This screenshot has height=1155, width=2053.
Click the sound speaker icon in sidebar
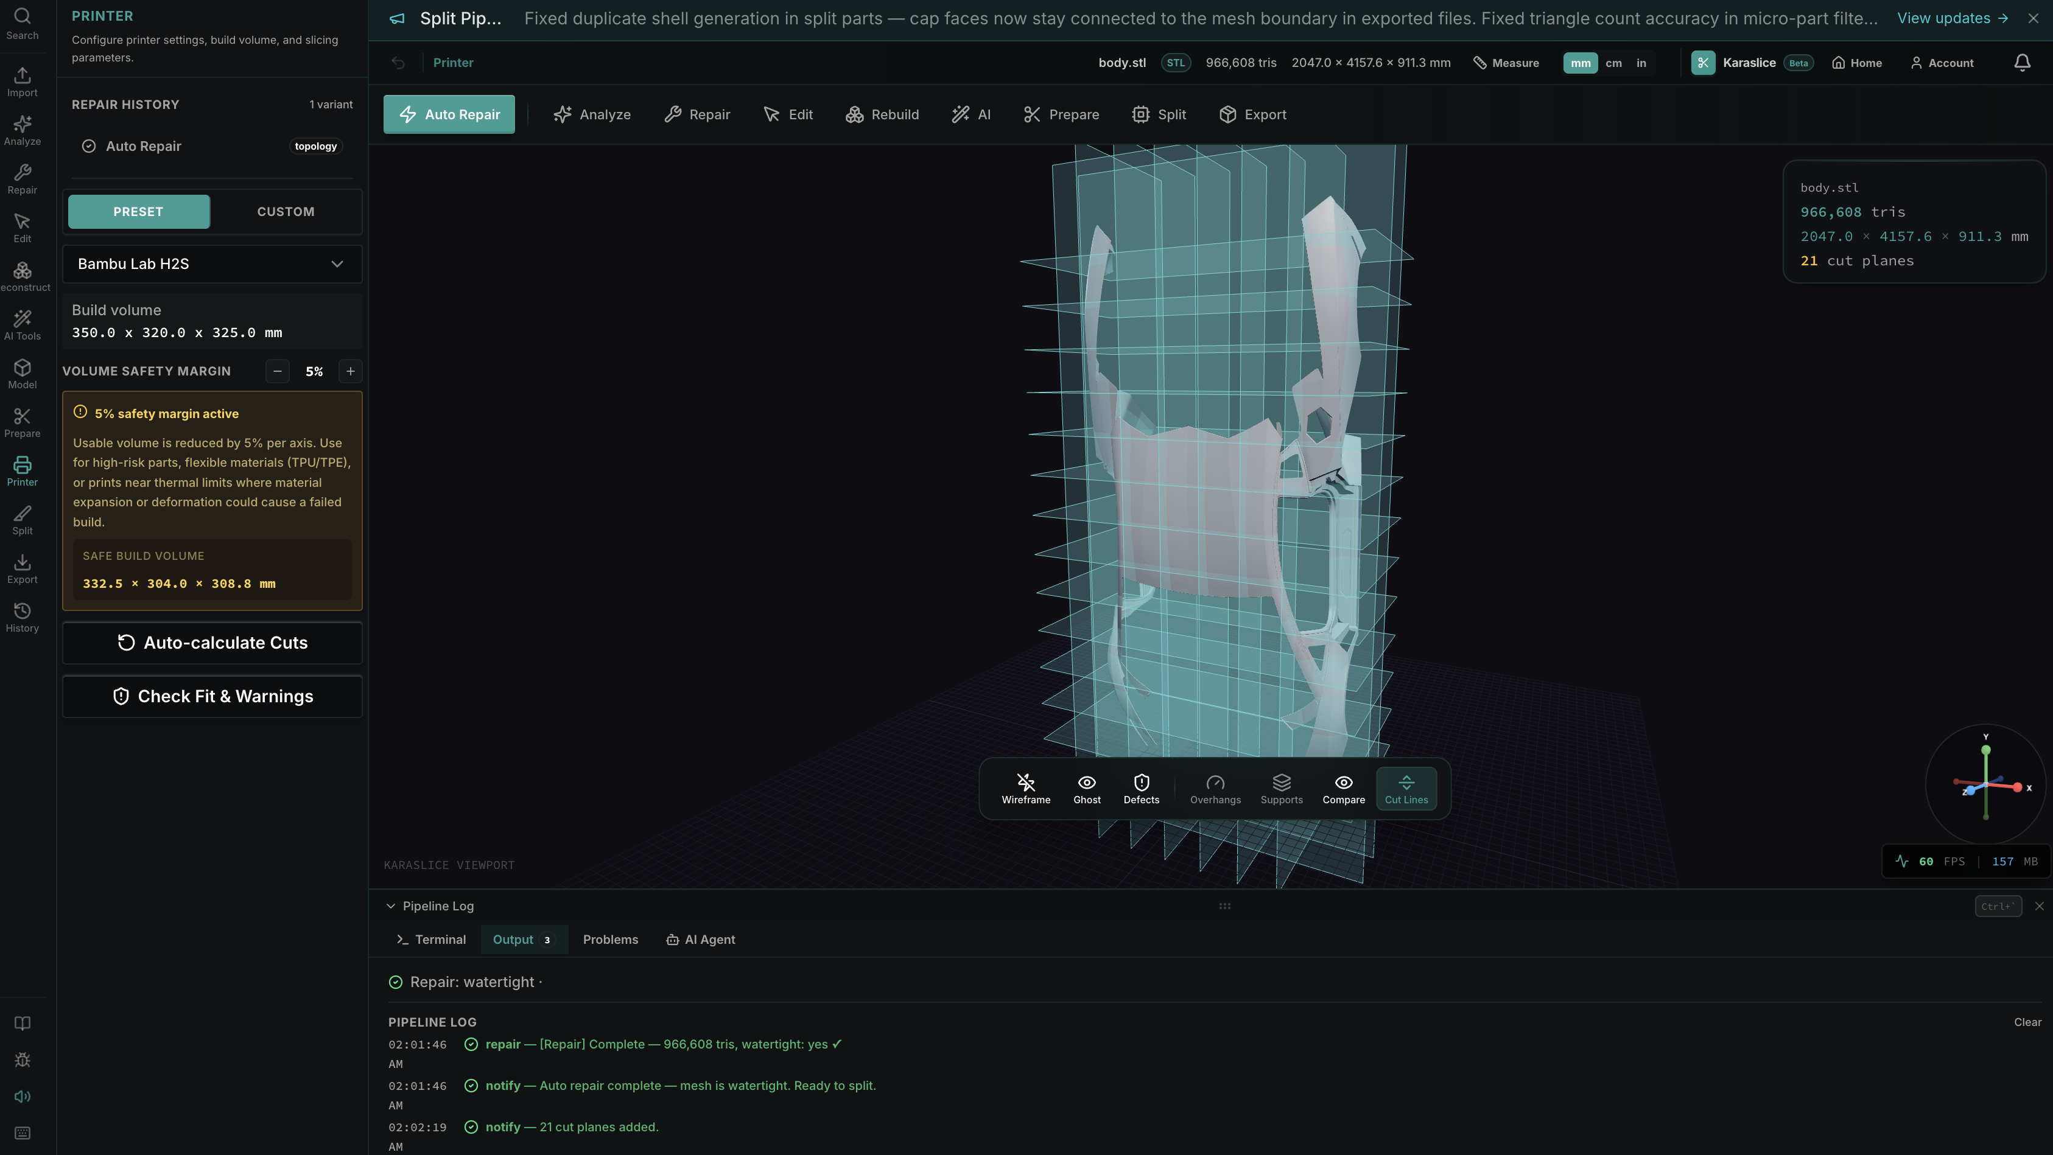[x=23, y=1097]
